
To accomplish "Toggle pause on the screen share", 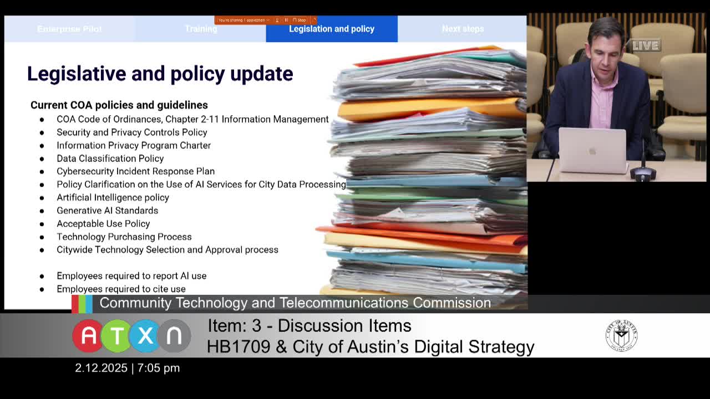I will point(287,20).
